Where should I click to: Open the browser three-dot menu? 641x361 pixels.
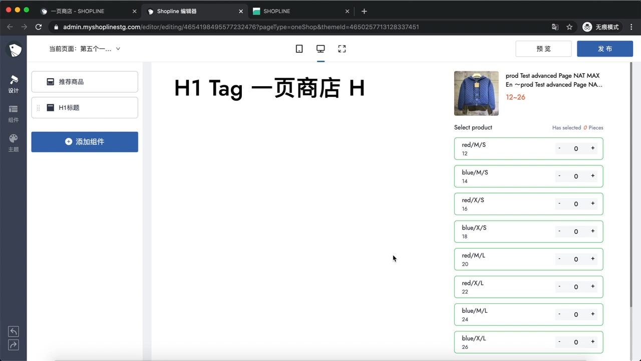point(631,27)
